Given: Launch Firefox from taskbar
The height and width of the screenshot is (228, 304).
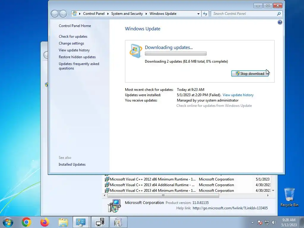Looking at the screenshot, I should [x=45, y=222].
